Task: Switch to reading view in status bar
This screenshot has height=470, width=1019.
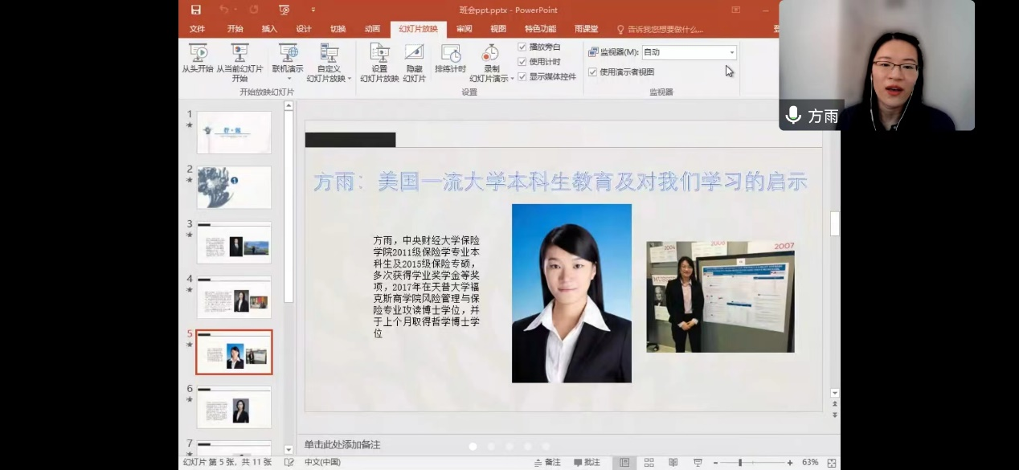Action: click(x=673, y=463)
